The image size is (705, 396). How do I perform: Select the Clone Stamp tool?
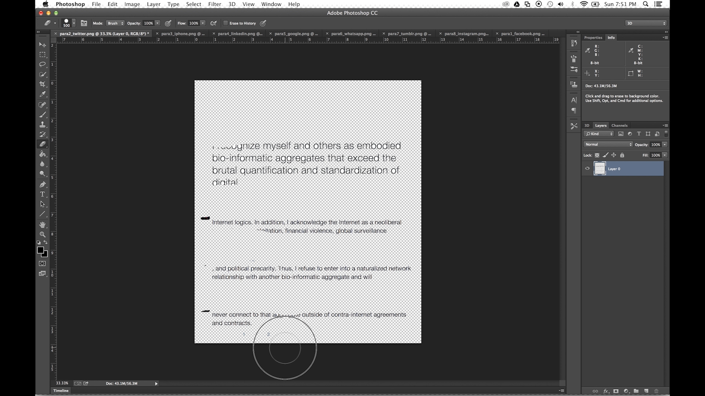43,124
